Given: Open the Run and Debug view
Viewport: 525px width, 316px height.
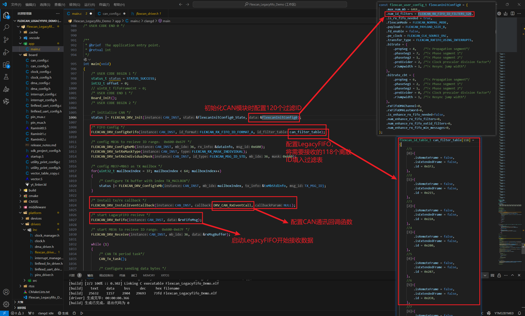Looking at the screenshot, I should (x=6, y=52).
